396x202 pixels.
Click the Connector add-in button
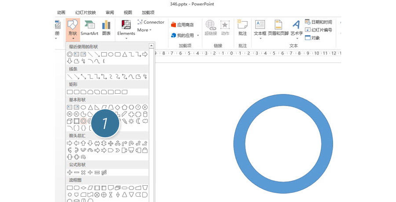pos(151,22)
